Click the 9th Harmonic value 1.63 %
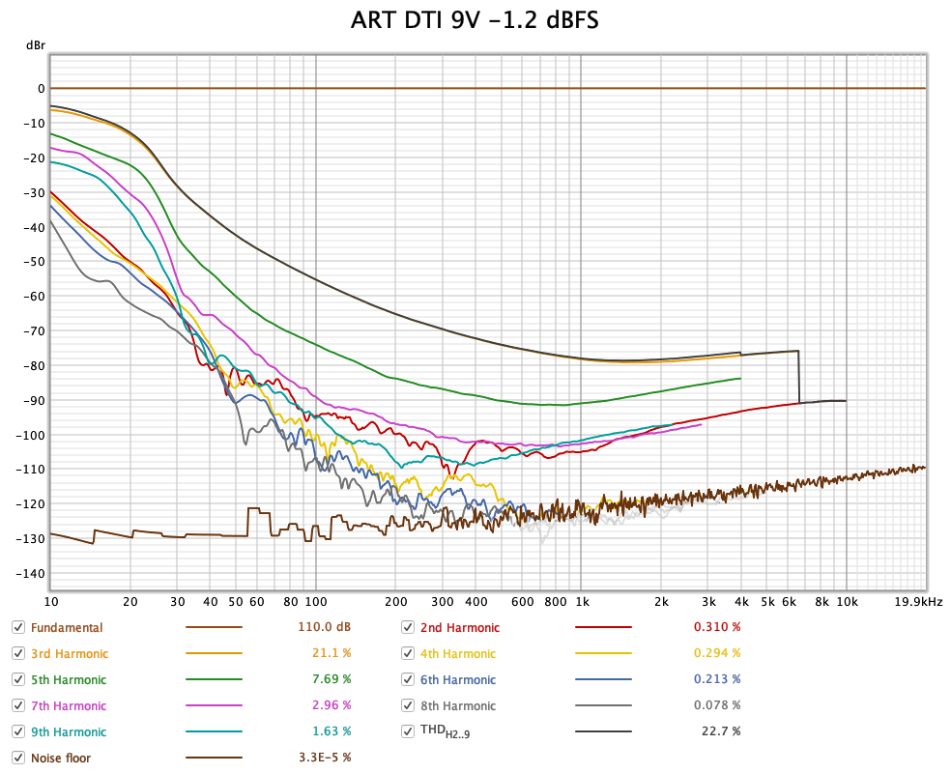 [x=331, y=731]
